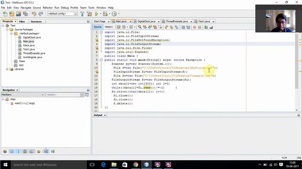Click the Shift Line Right icon
This screenshot has height=169, width=302.
pos(188,27)
